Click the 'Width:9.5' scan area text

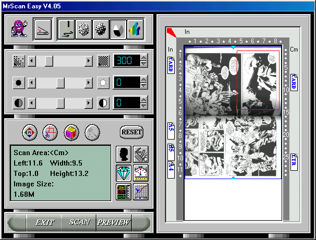[x=66, y=163]
